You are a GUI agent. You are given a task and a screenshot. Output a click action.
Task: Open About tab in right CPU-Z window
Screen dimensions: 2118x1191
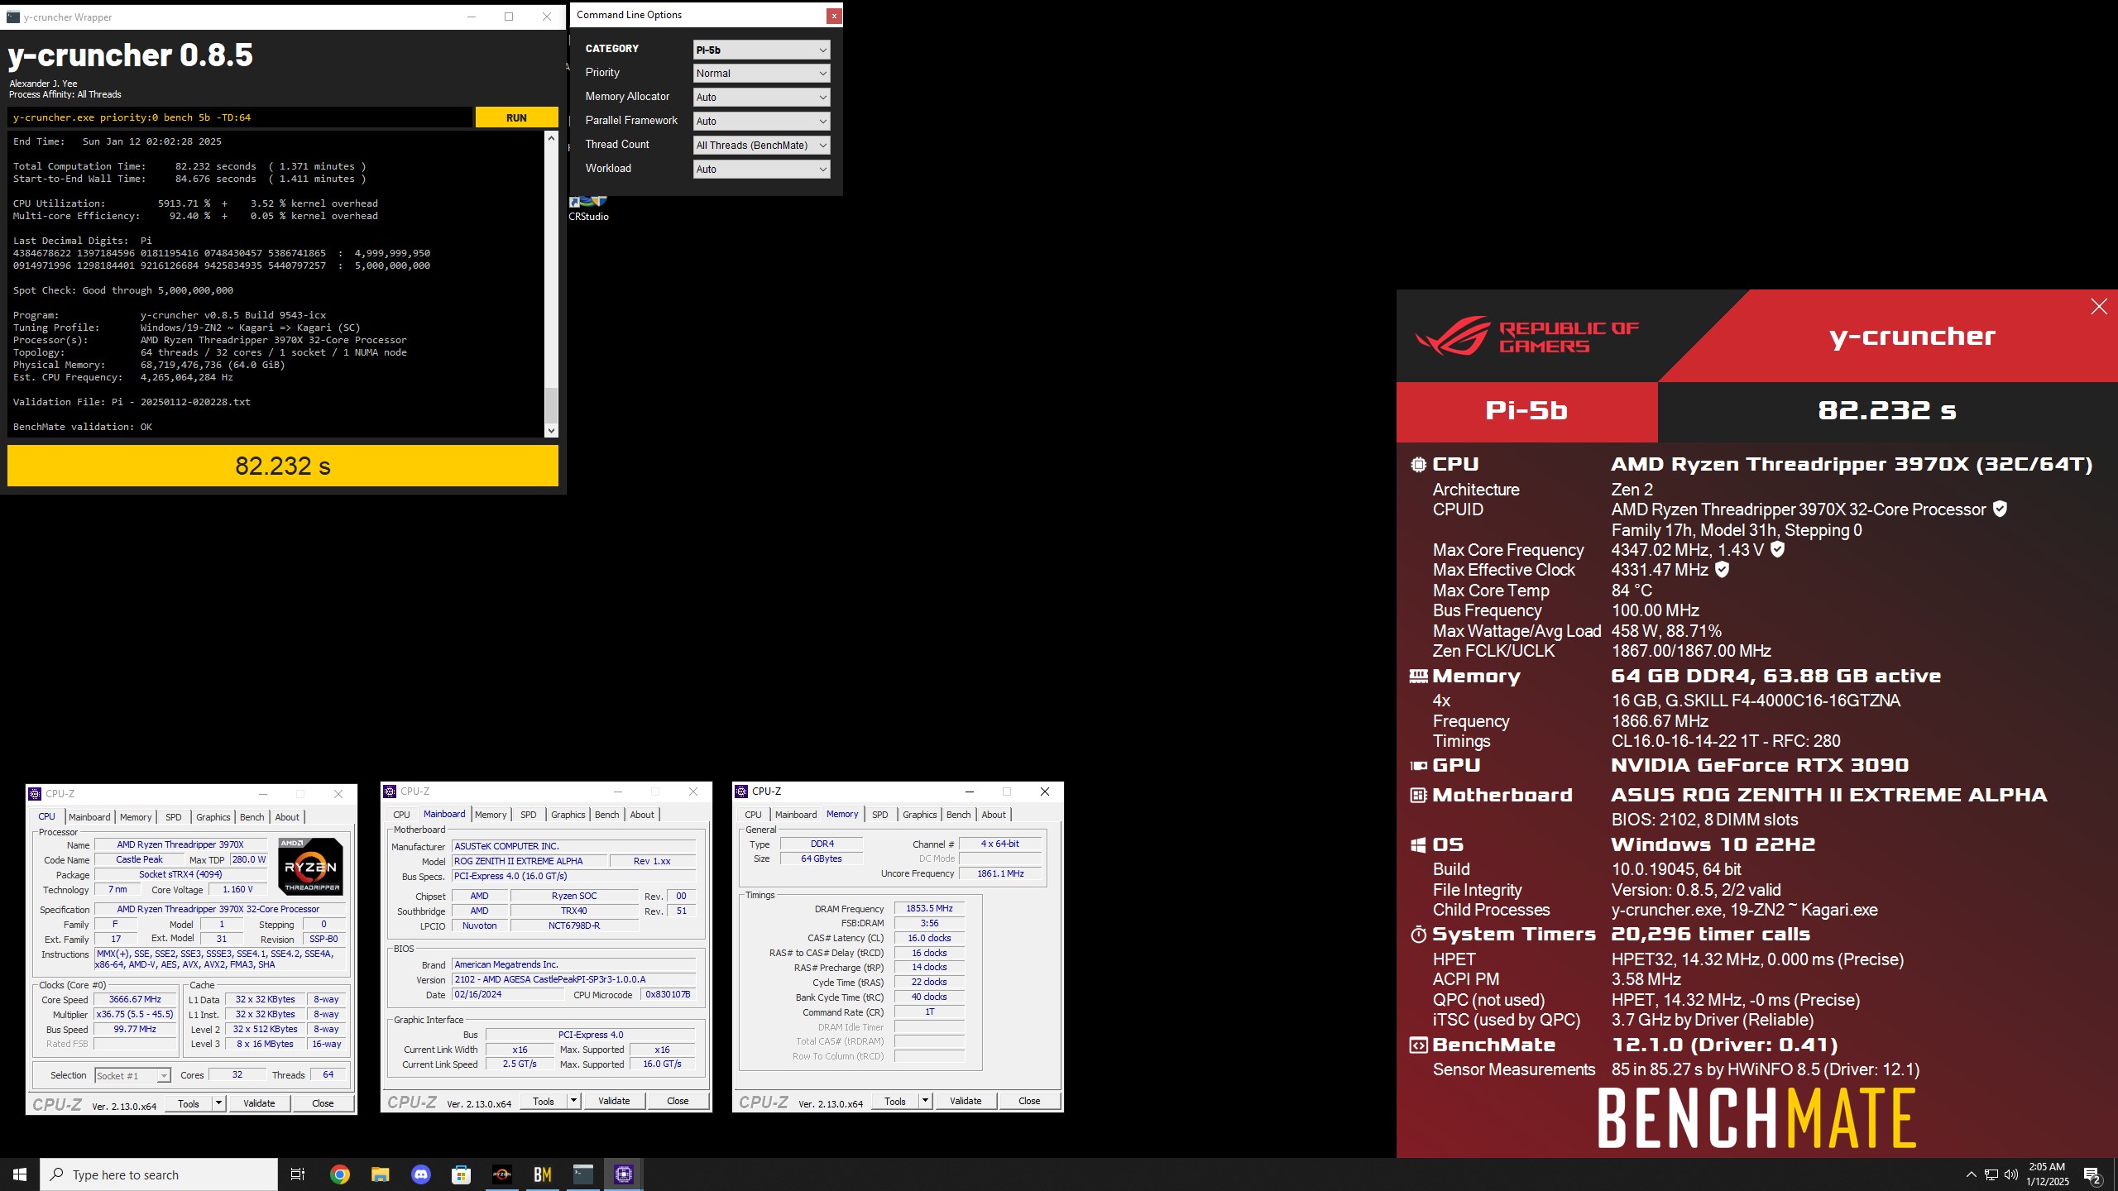993,815
